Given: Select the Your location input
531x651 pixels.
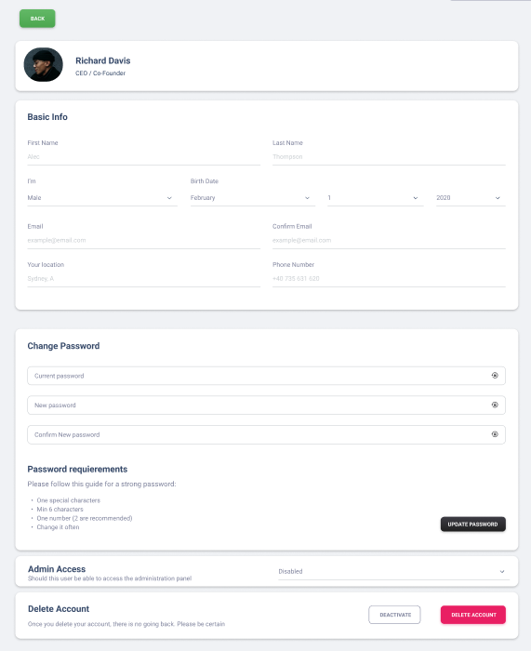Looking at the screenshot, I should tap(143, 279).
